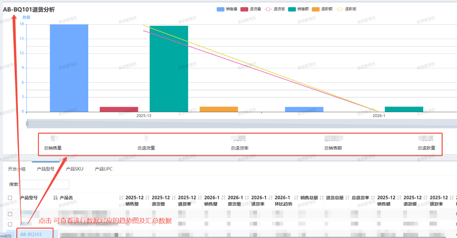Toggle the 退货量 legend series
Image resolution: width=457 pixels, height=238 pixels.
point(250,9)
